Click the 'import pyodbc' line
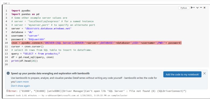This screenshot has width=210, height=99. pos(21,11)
